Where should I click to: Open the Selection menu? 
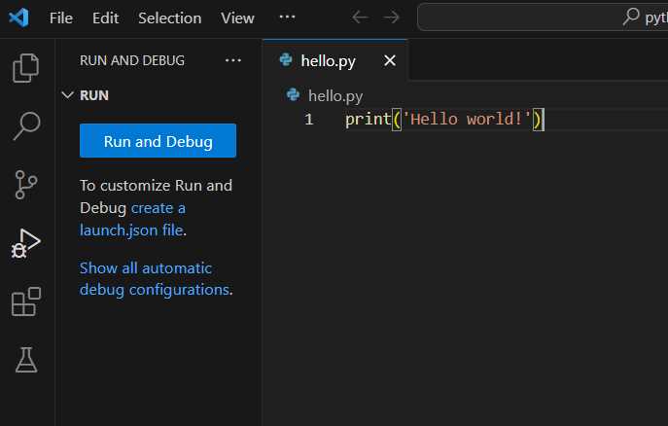point(169,18)
